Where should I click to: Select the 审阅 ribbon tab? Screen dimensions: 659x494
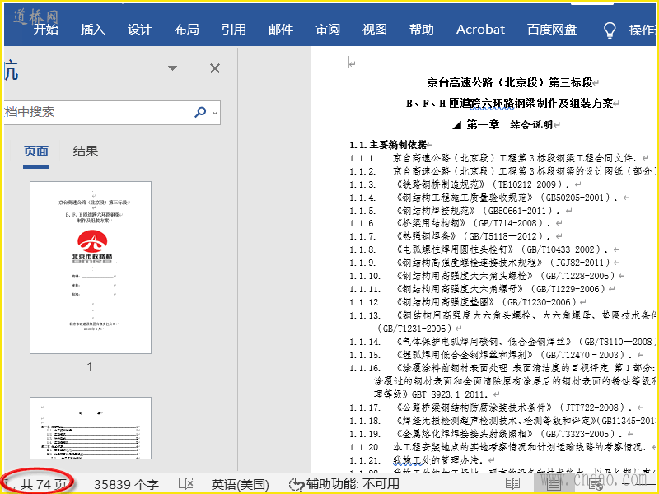[x=328, y=29]
